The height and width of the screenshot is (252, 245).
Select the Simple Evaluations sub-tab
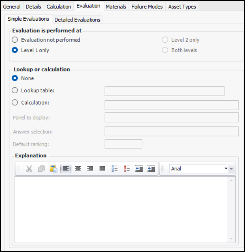(29, 19)
